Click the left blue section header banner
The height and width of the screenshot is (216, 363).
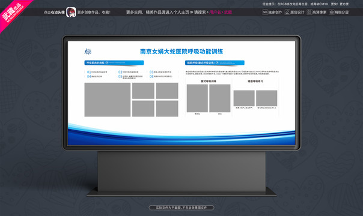114,62
